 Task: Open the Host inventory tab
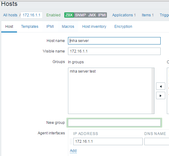coord(94,27)
